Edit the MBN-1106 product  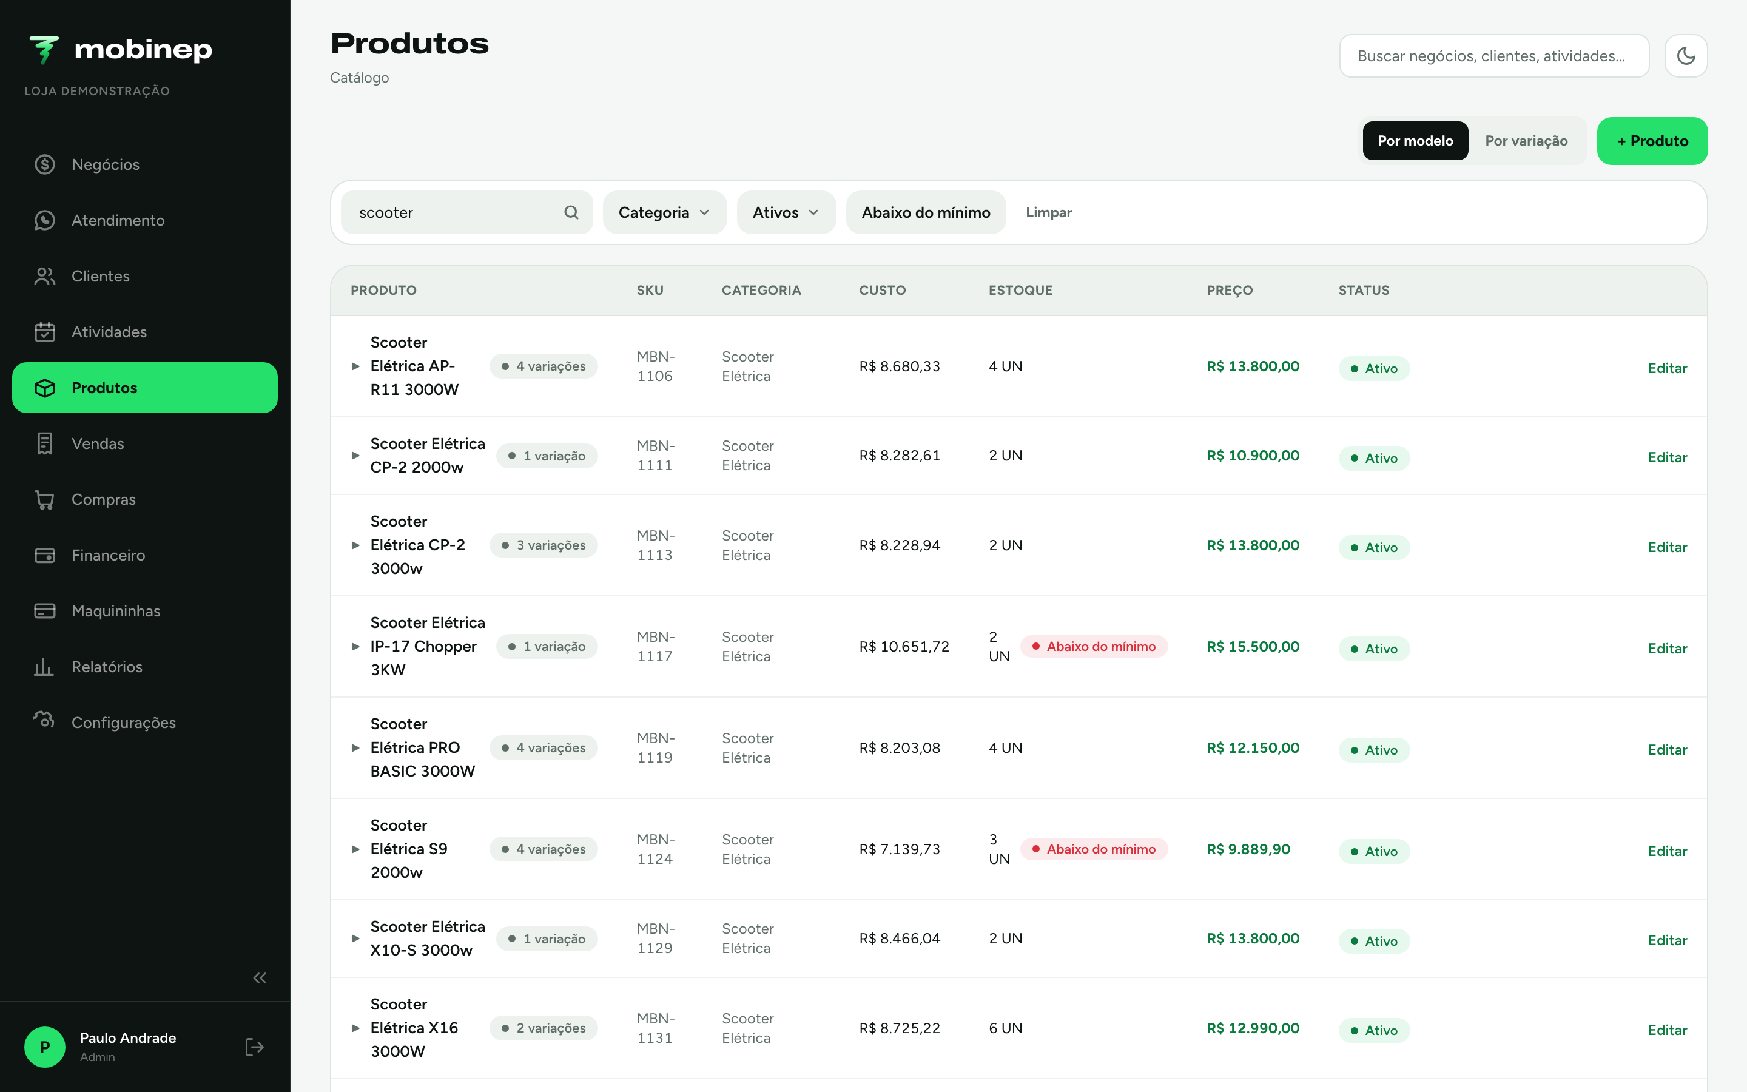coord(1667,368)
